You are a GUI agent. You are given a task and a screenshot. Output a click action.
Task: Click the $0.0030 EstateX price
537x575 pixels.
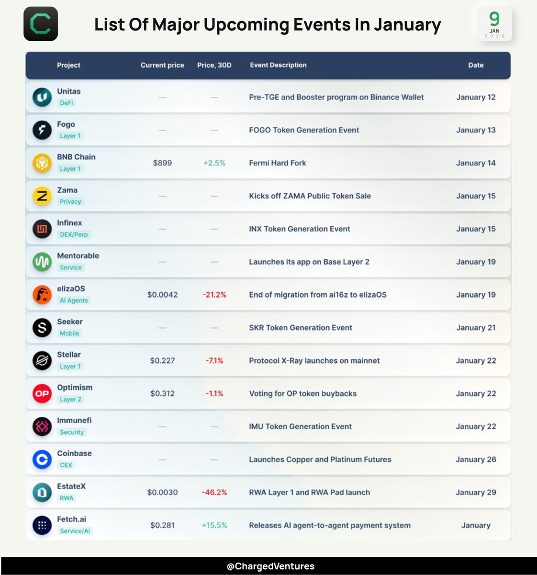162,493
